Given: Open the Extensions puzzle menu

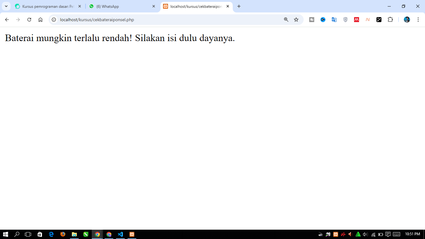Looking at the screenshot, I should point(390,20).
